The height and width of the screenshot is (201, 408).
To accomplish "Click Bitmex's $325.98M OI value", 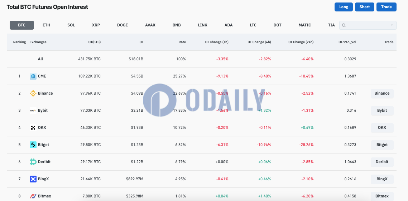I will tap(135, 196).
